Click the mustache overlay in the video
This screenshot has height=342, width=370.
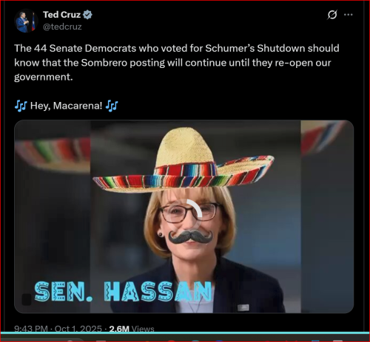point(190,236)
